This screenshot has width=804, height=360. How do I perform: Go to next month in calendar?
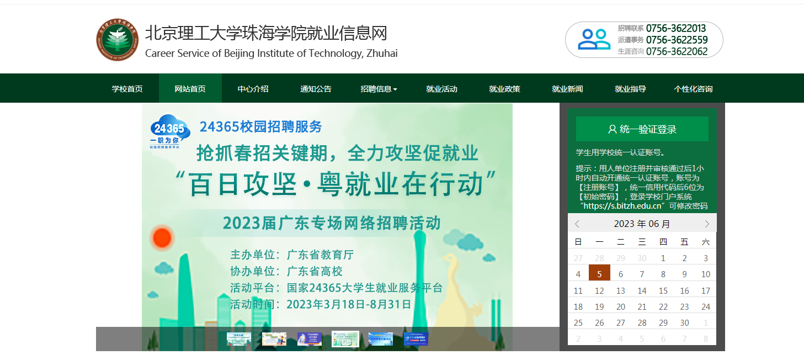point(707,224)
